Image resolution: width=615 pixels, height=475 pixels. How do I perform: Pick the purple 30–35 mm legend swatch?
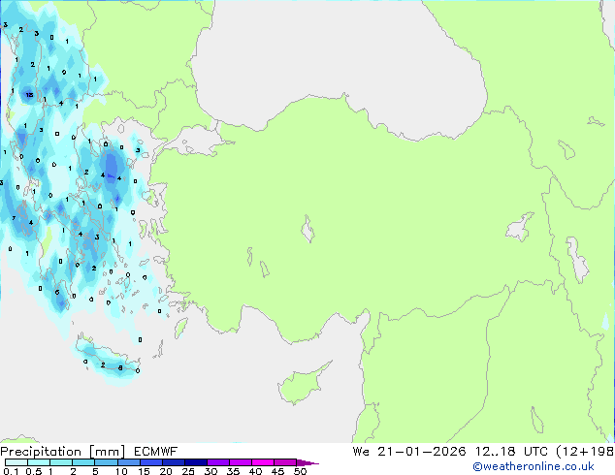[x=218, y=462]
